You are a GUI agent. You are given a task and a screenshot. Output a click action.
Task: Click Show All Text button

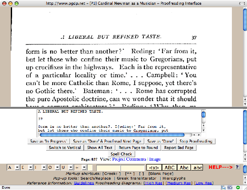(x=100, y=148)
